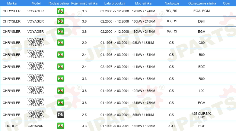This screenshot has width=236, height=131.
Task: Select the Moc silnika column header
Action: tap(143, 3)
